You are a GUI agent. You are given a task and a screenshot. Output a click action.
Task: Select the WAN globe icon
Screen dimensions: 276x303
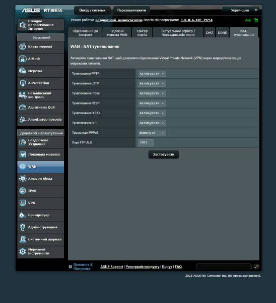point(23,167)
